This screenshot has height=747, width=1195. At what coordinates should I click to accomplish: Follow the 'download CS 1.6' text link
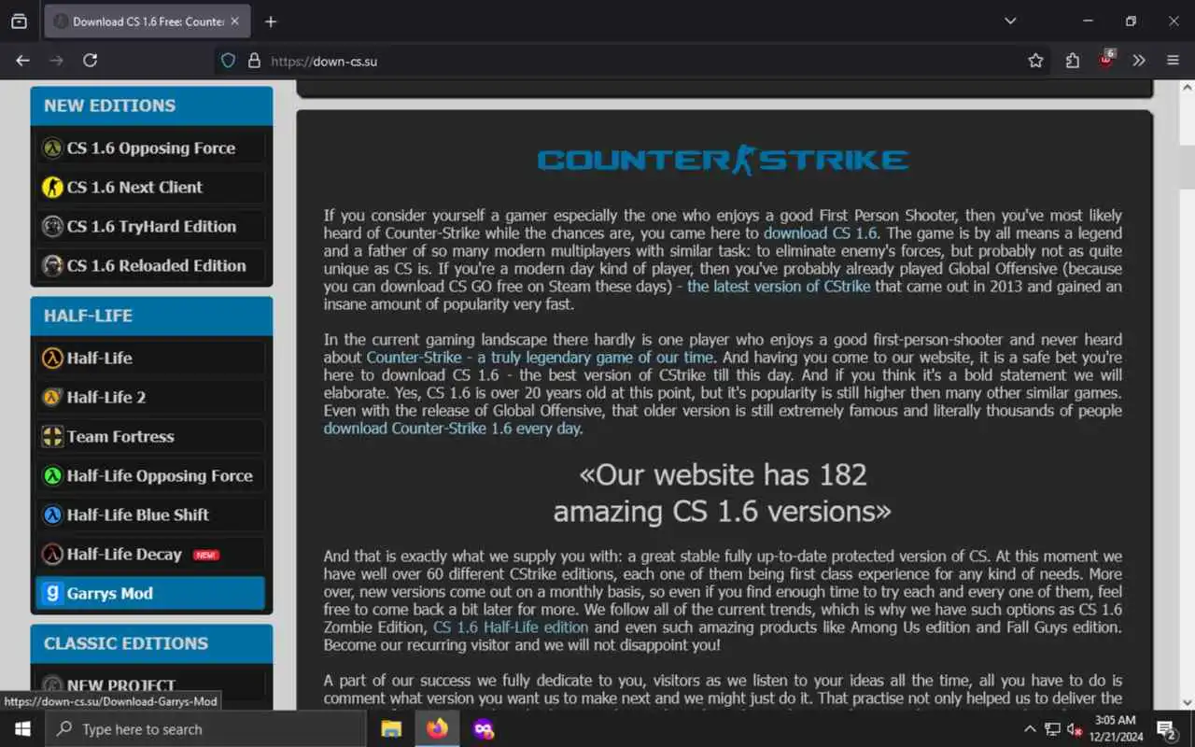821,233
